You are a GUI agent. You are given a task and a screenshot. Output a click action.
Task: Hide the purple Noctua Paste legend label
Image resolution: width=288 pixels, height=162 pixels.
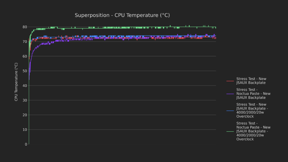[253, 94]
